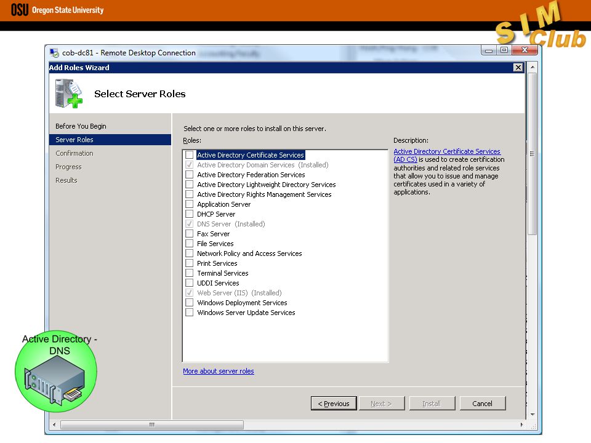Select the DHCP Server checkbox
The height and width of the screenshot is (443, 591).
point(190,214)
